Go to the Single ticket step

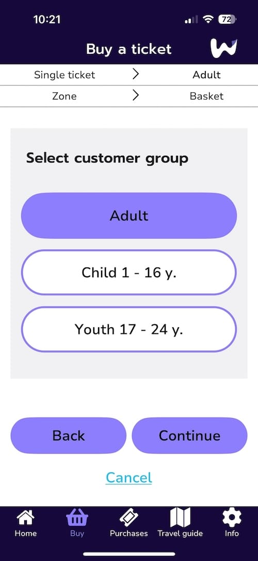pyautogui.click(x=64, y=75)
